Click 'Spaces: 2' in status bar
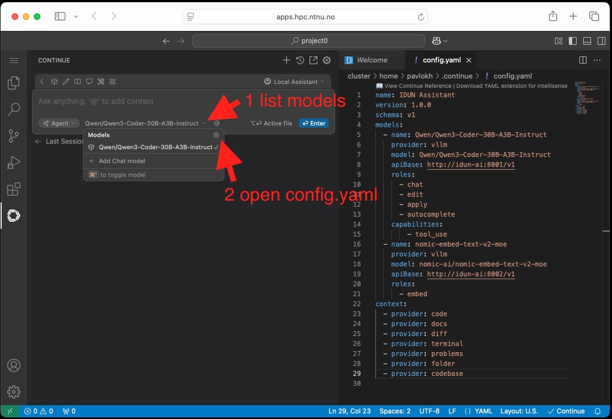This screenshot has width=612, height=419. pyautogui.click(x=395, y=411)
